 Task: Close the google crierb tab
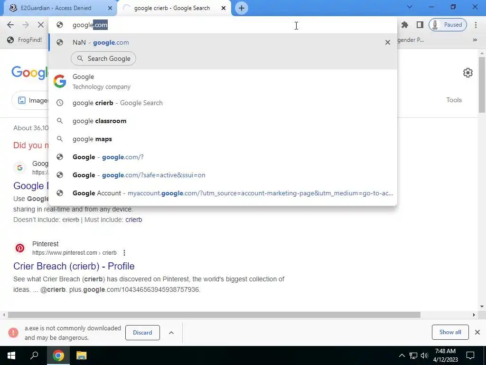pyautogui.click(x=224, y=8)
